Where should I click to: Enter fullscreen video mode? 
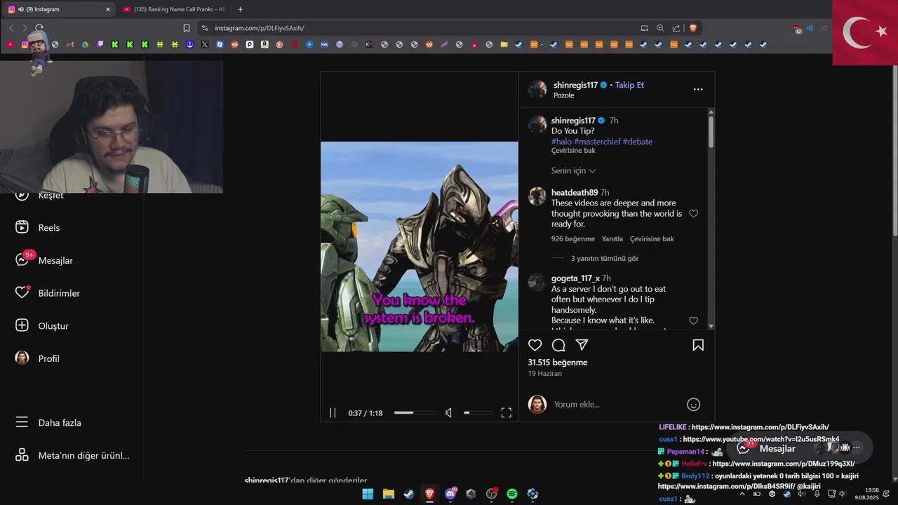tap(506, 413)
